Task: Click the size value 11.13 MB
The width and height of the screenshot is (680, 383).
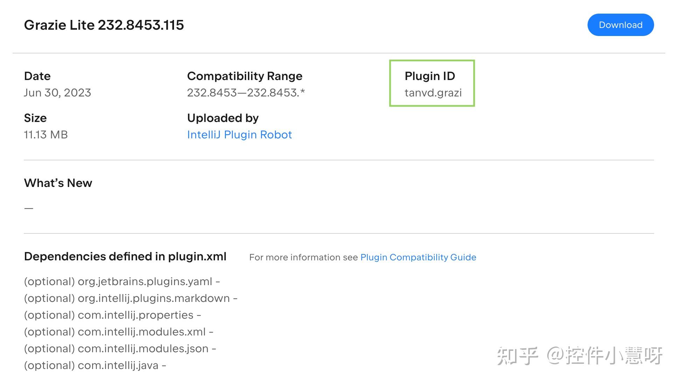Action: click(46, 135)
